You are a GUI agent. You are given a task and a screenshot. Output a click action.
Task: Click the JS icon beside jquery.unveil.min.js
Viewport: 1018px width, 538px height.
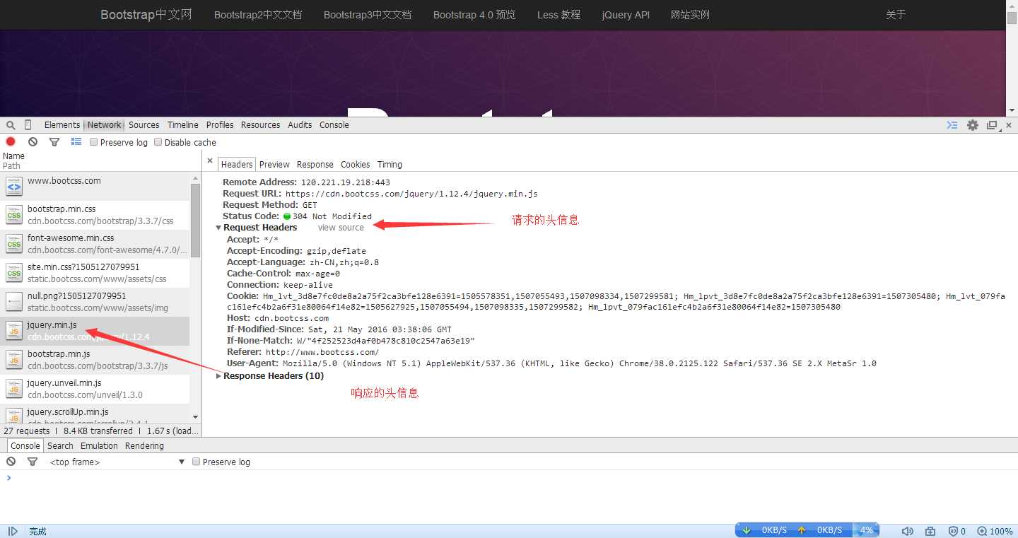[14, 388]
